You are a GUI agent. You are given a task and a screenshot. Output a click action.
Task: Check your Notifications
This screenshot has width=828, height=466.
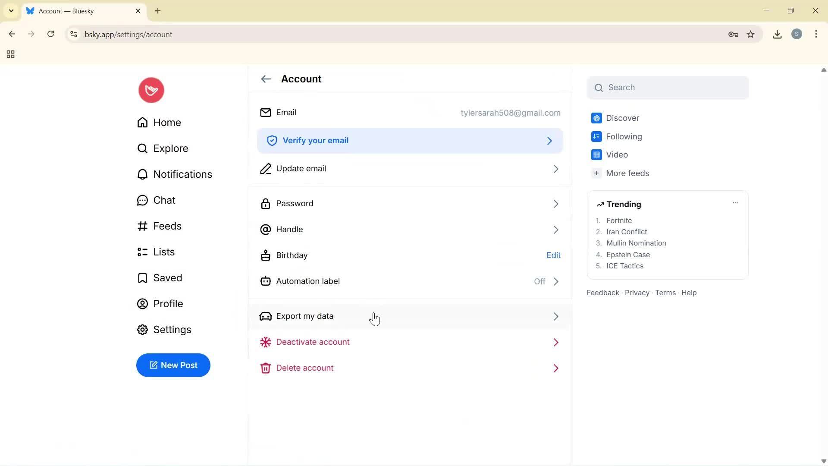click(183, 174)
